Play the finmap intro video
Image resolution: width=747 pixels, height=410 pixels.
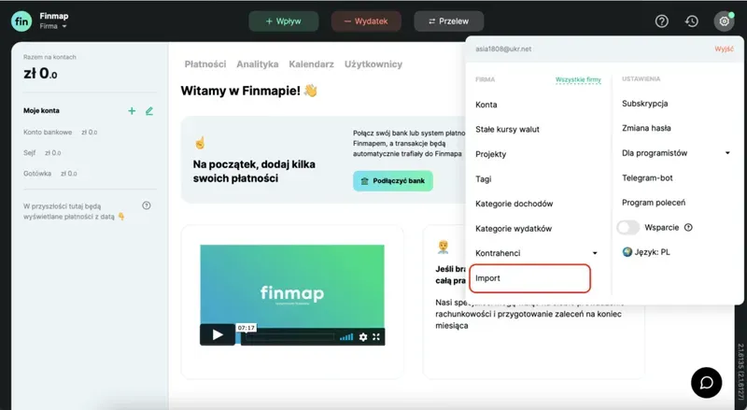(x=218, y=334)
